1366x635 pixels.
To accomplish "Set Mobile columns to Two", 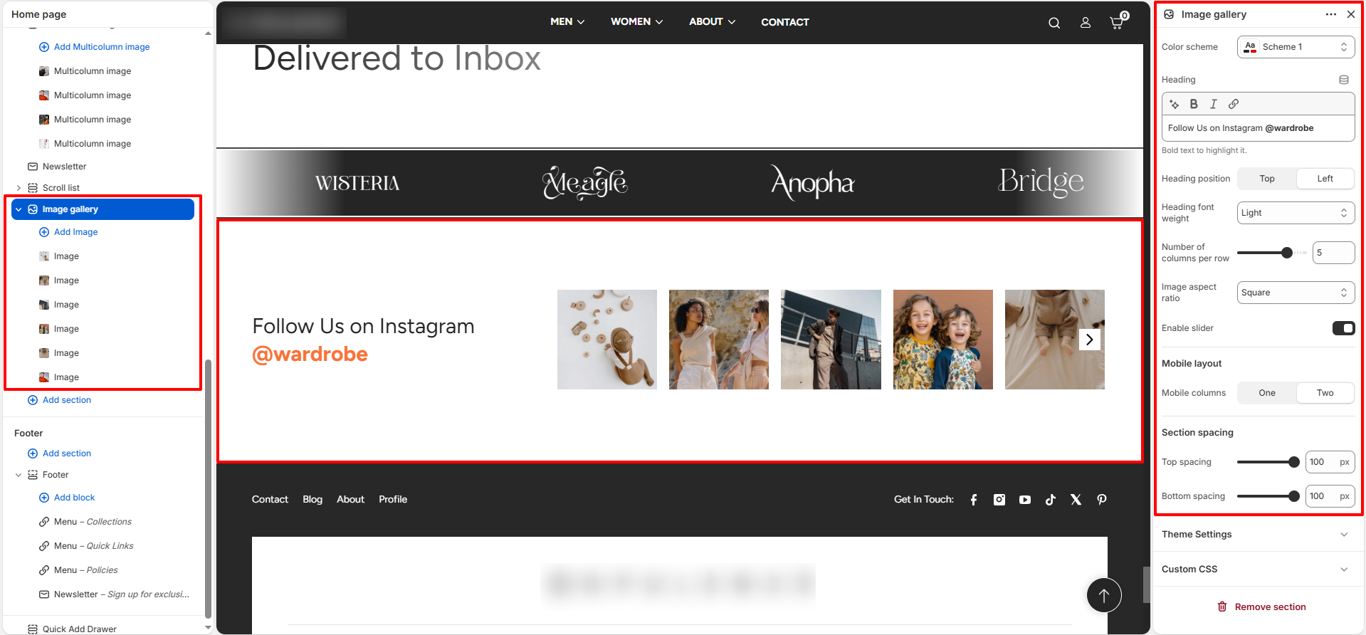I will 1325,393.
